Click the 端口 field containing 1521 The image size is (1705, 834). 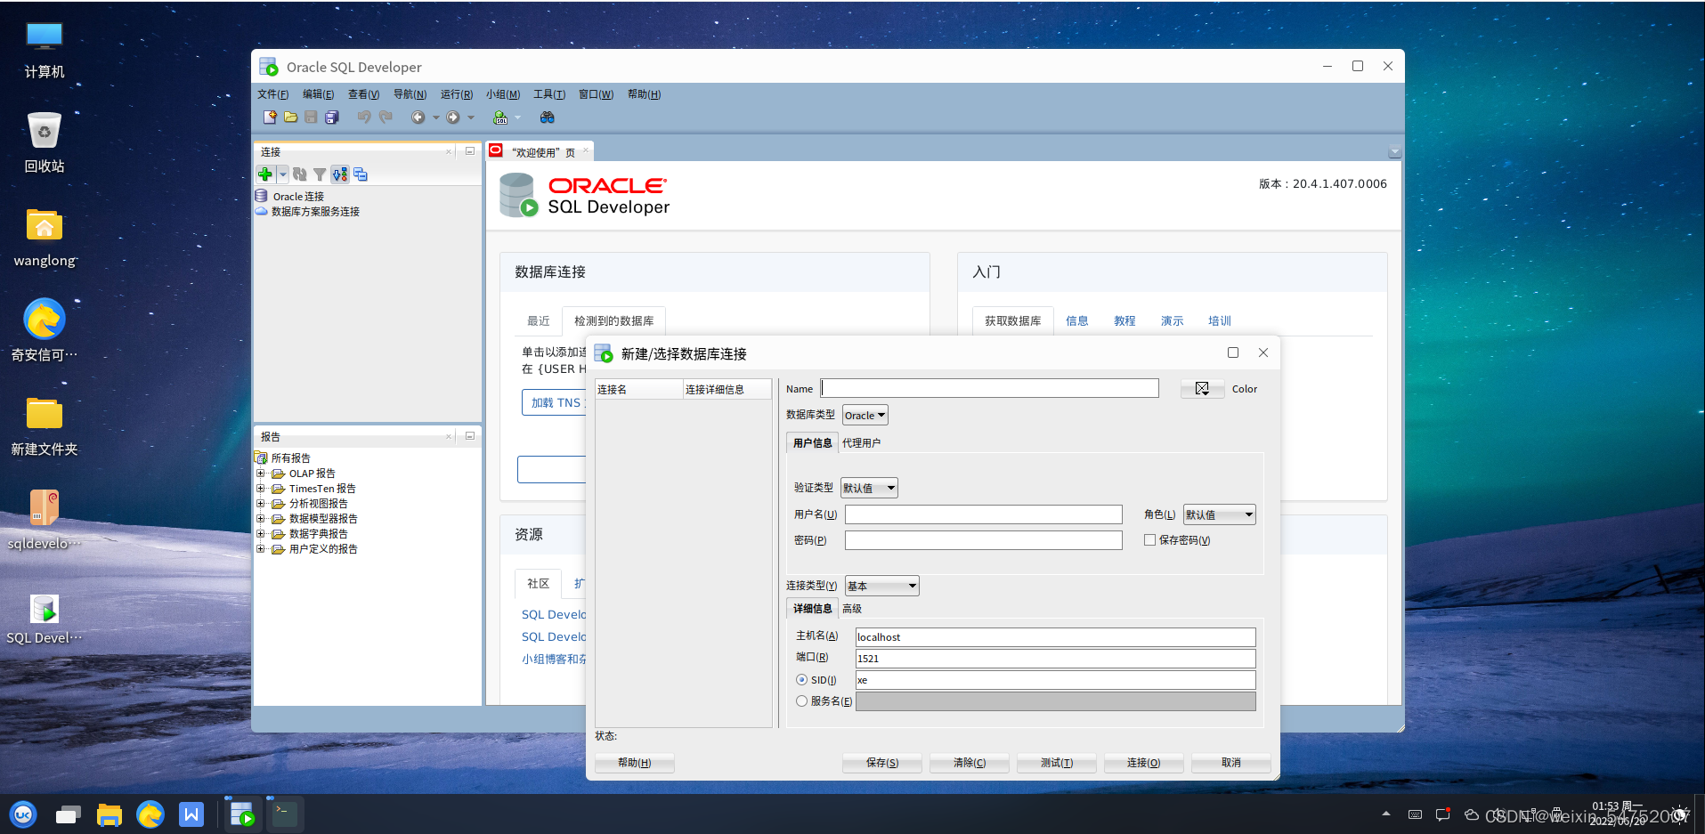[1056, 659]
